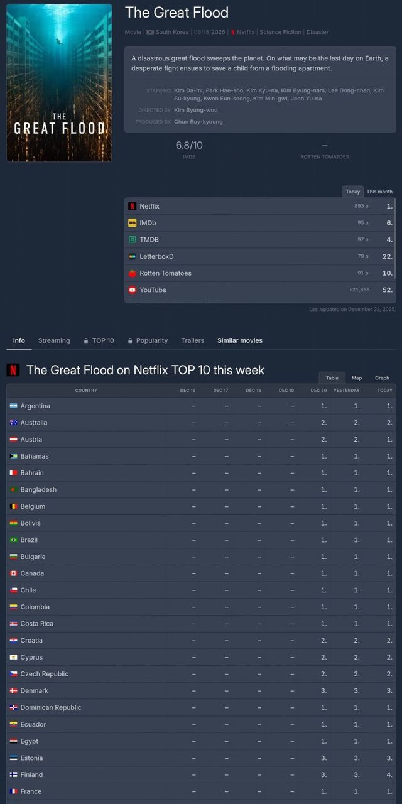Show the Graph view

pos(382,378)
